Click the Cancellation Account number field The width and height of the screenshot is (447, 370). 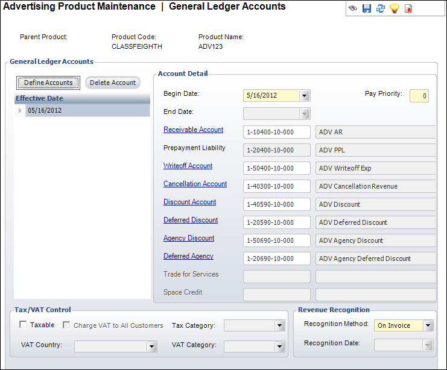coord(277,186)
